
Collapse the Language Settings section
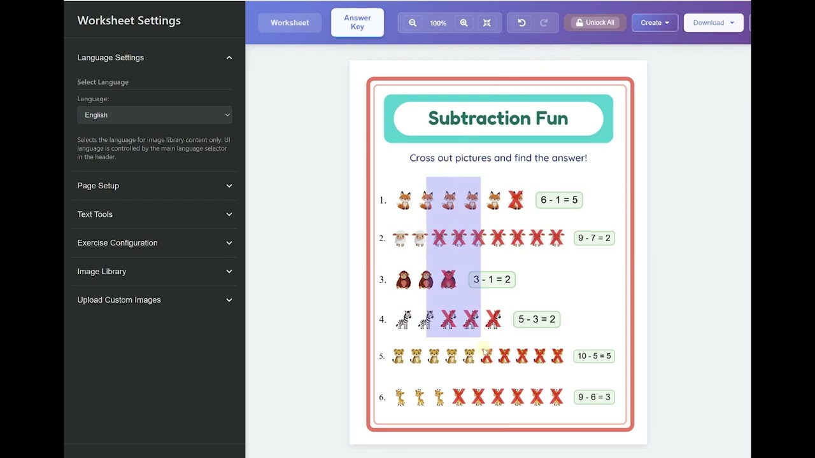point(155,57)
